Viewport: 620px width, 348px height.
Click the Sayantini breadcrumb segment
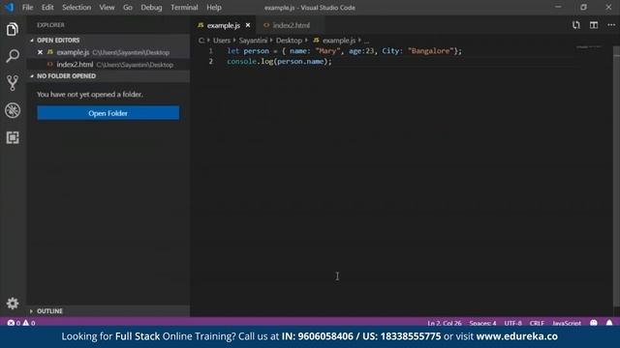pyautogui.click(x=253, y=41)
